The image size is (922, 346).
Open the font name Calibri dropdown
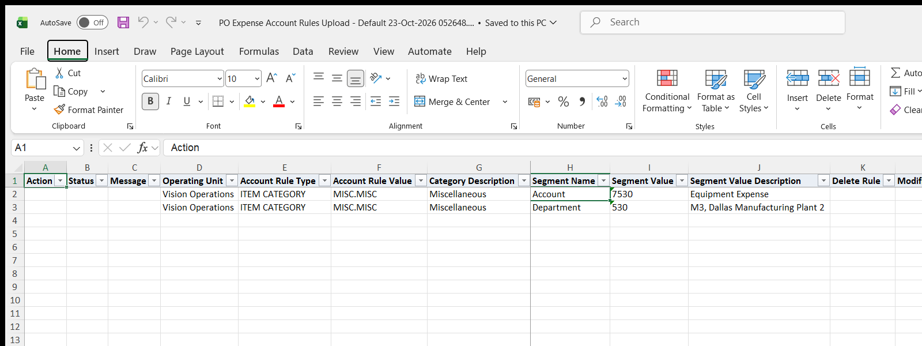tap(220, 79)
